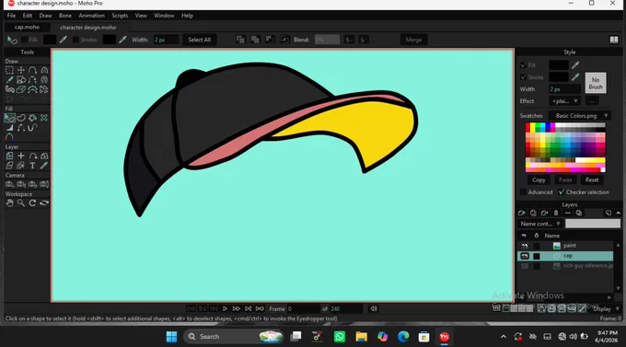Select the Magnet tool in Draw

pos(44,80)
